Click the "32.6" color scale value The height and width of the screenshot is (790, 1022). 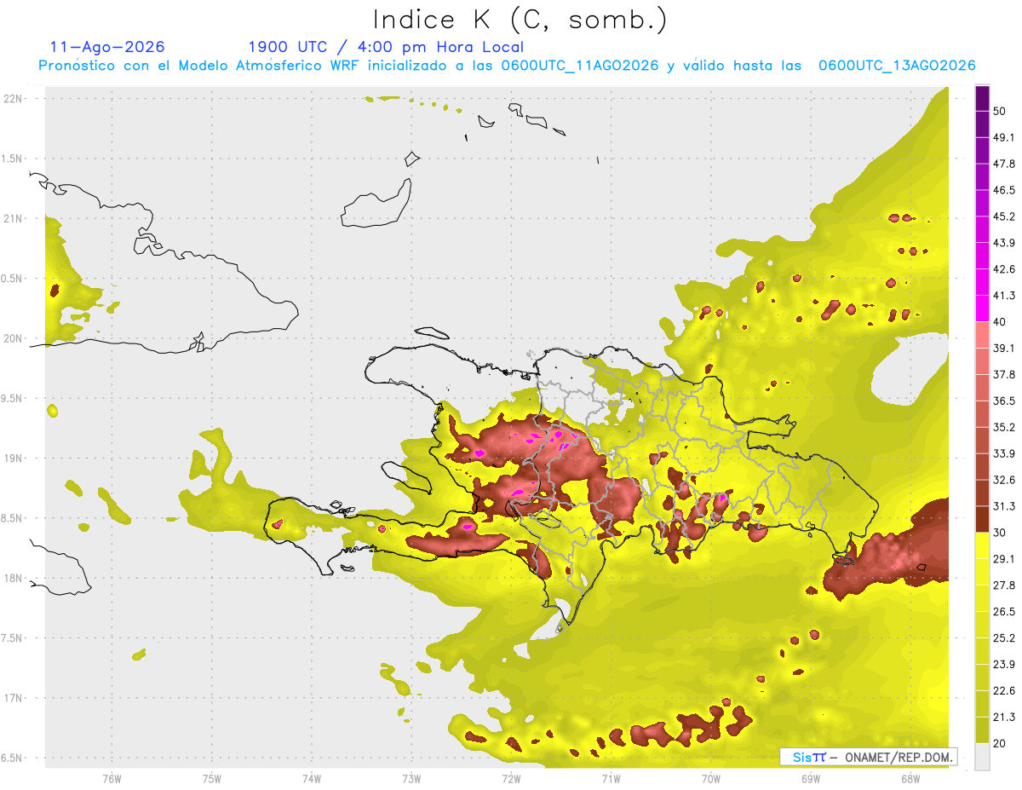point(1003,480)
